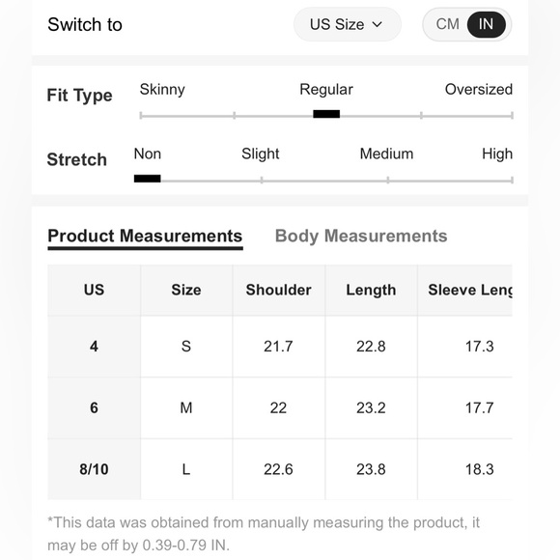
Task: Switch units to CM
Action: pos(447,24)
